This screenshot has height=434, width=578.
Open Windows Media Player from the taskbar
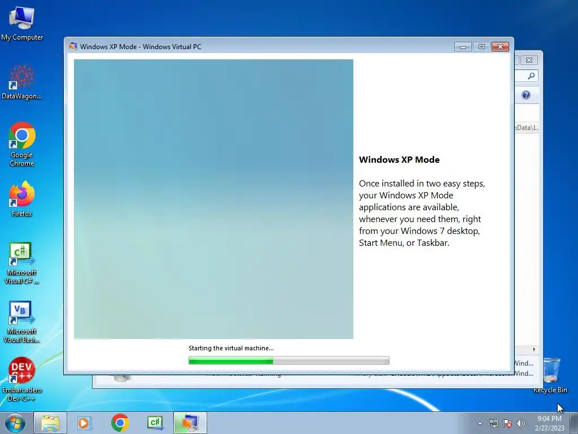pyautogui.click(x=84, y=423)
